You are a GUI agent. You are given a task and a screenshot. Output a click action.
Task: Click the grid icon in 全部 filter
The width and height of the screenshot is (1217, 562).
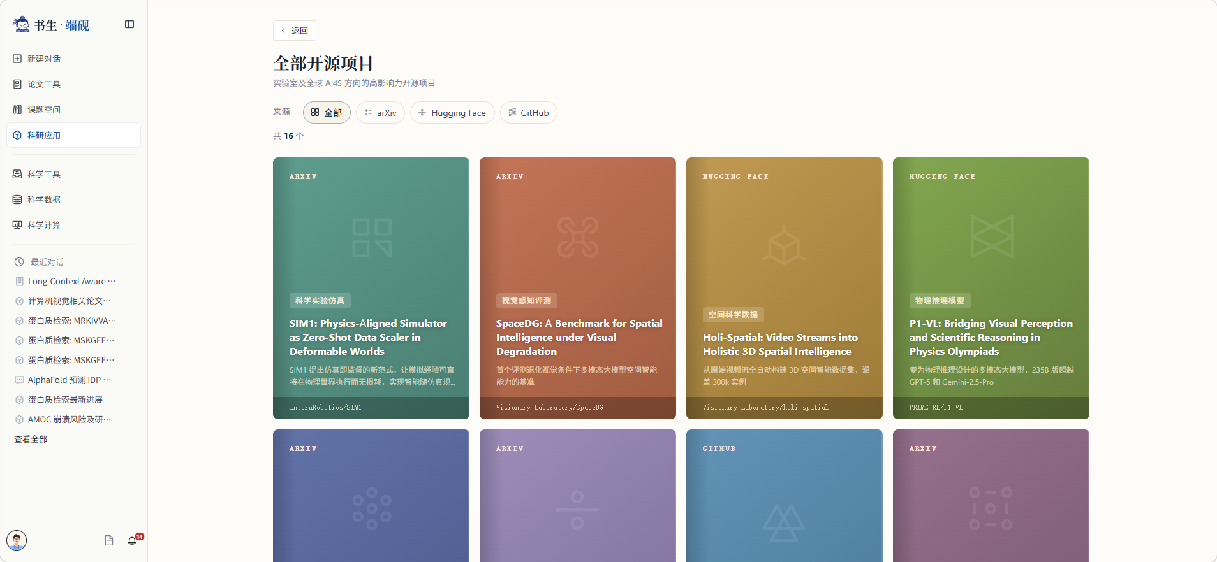[315, 113]
